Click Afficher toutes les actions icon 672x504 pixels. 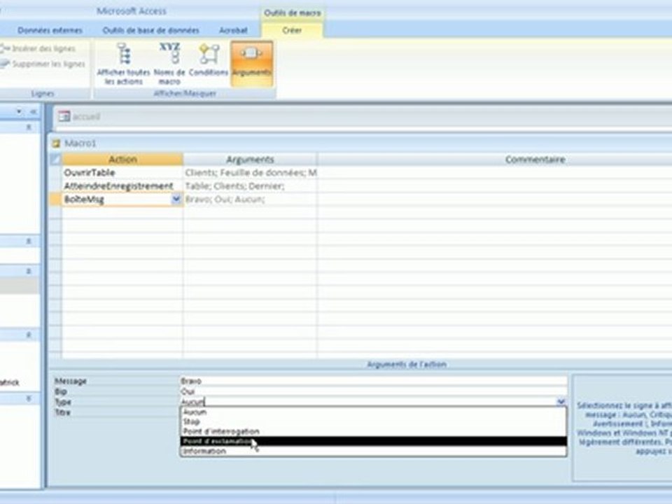click(x=123, y=64)
